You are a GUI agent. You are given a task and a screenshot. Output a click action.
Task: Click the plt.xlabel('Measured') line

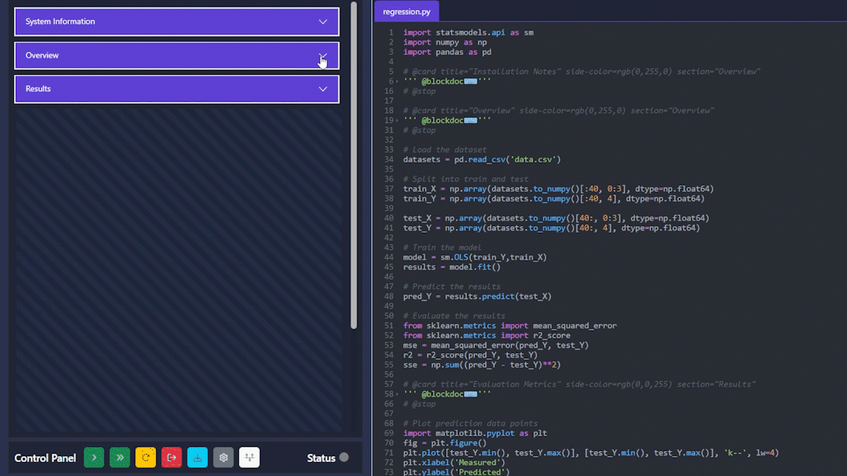(x=455, y=463)
